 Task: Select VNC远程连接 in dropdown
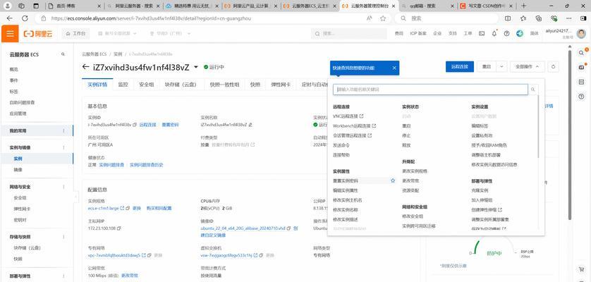click(x=348, y=116)
